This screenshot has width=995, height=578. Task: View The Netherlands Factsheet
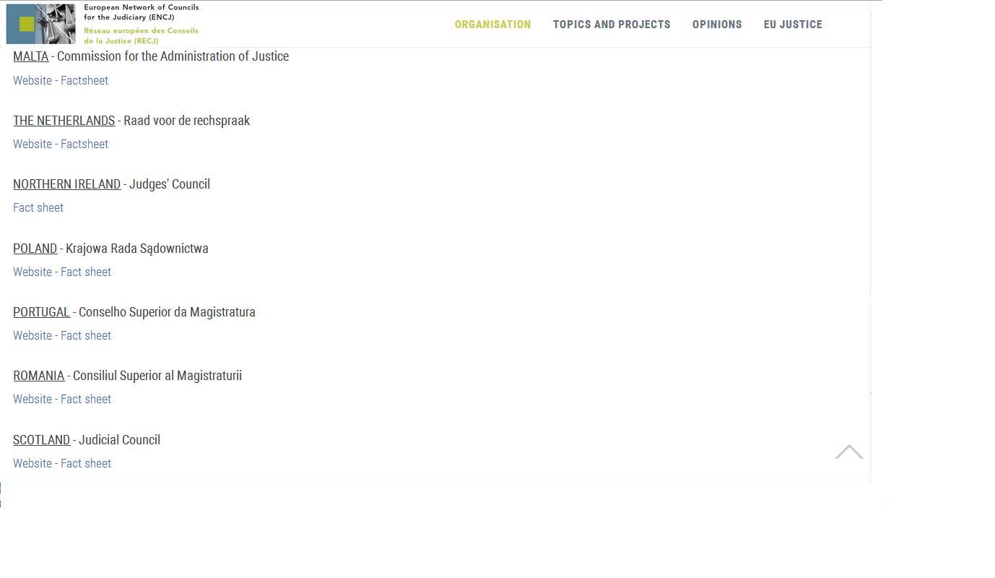[x=84, y=144]
